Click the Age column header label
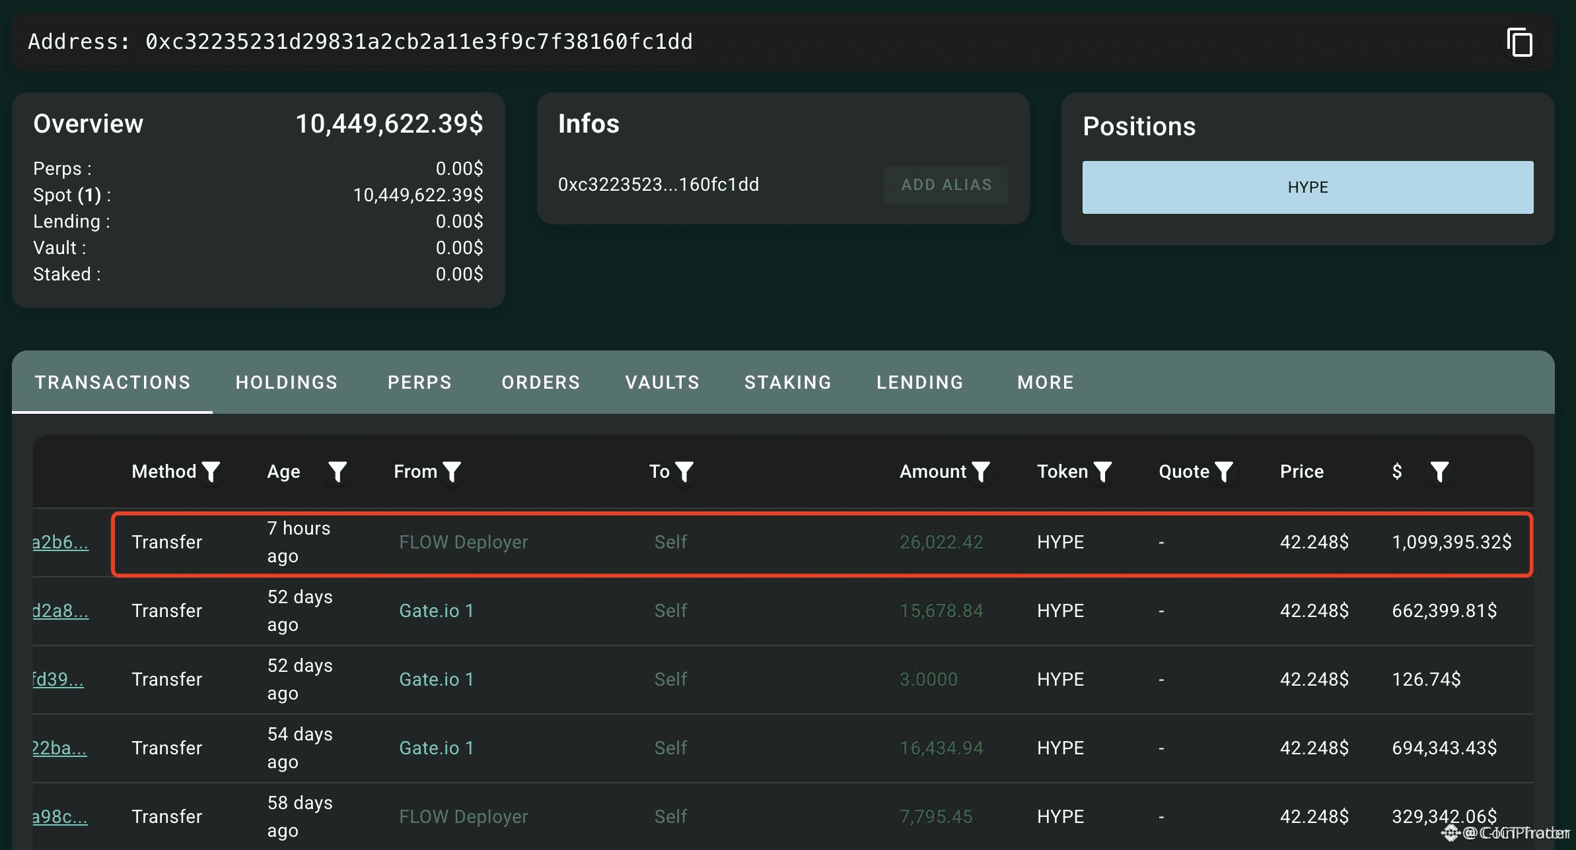 click(x=283, y=472)
